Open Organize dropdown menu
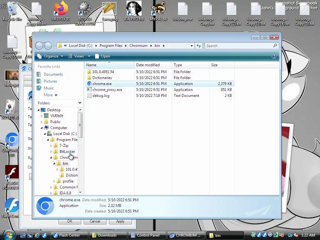Viewport: 320px width, 240px height. point(50,56)
